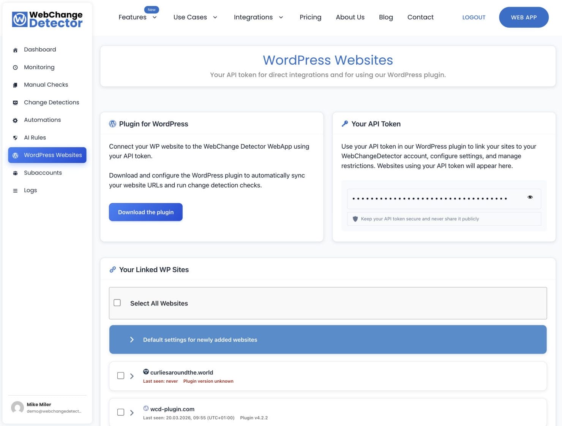This screenshot has width=562, height=426.
Task: Expand details for wcd-plugin.com
Action: tap(132, 412)
